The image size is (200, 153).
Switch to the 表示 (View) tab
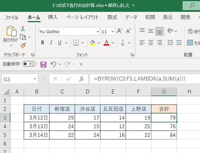[x=168, y=17]
